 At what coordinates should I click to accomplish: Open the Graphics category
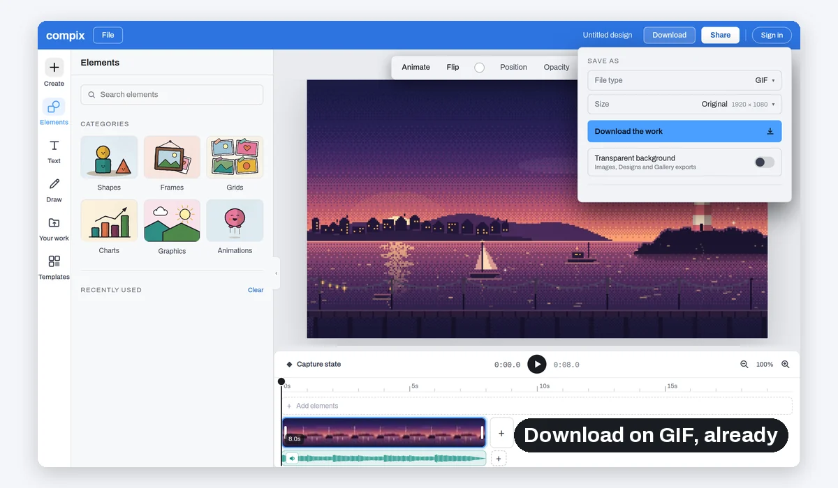[x=172, y=227]
